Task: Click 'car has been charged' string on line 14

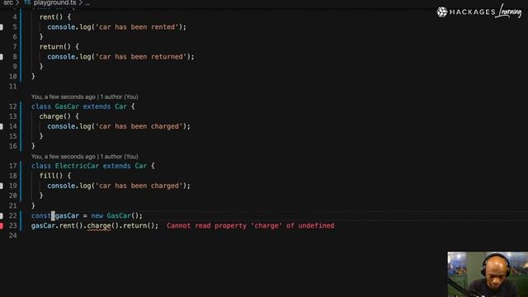Action: pyautogui.click(x=139, y=126)
